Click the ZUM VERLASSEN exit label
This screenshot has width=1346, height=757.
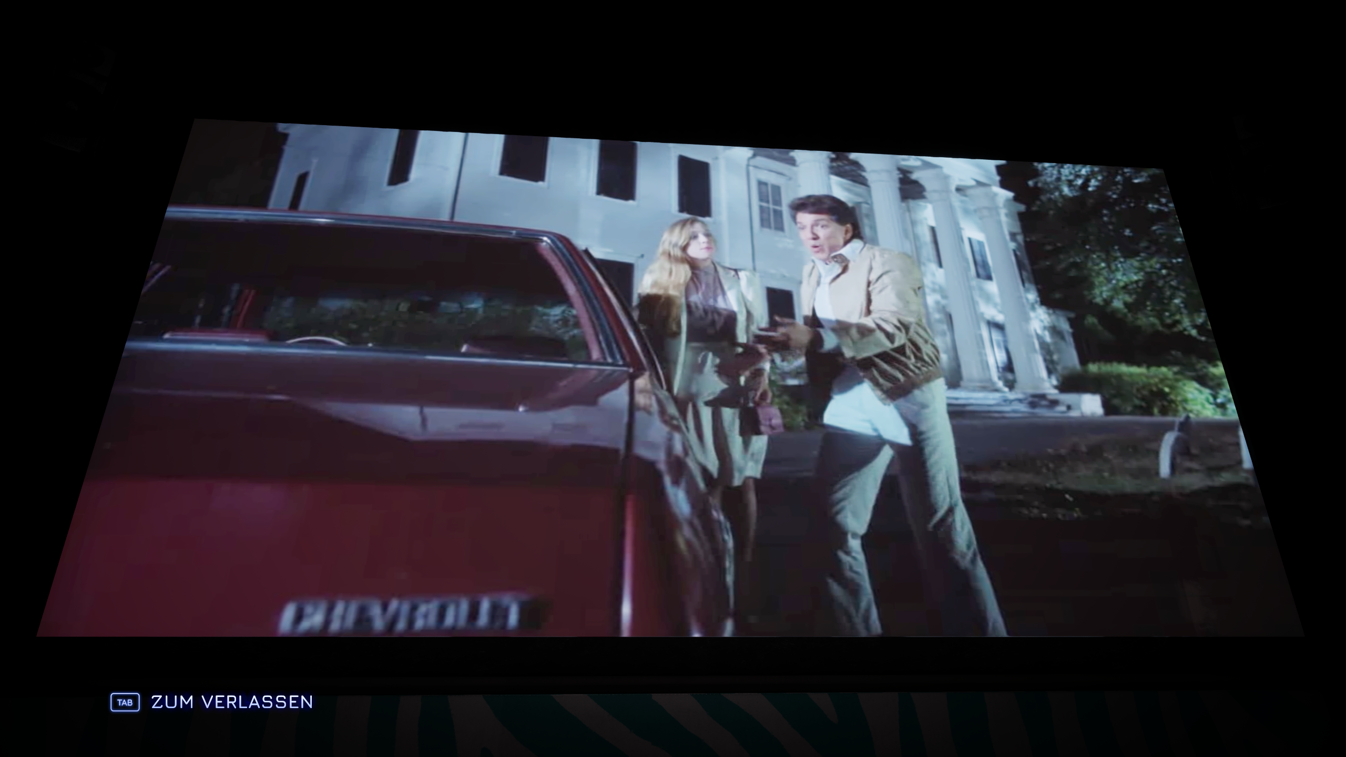(232, 702)
